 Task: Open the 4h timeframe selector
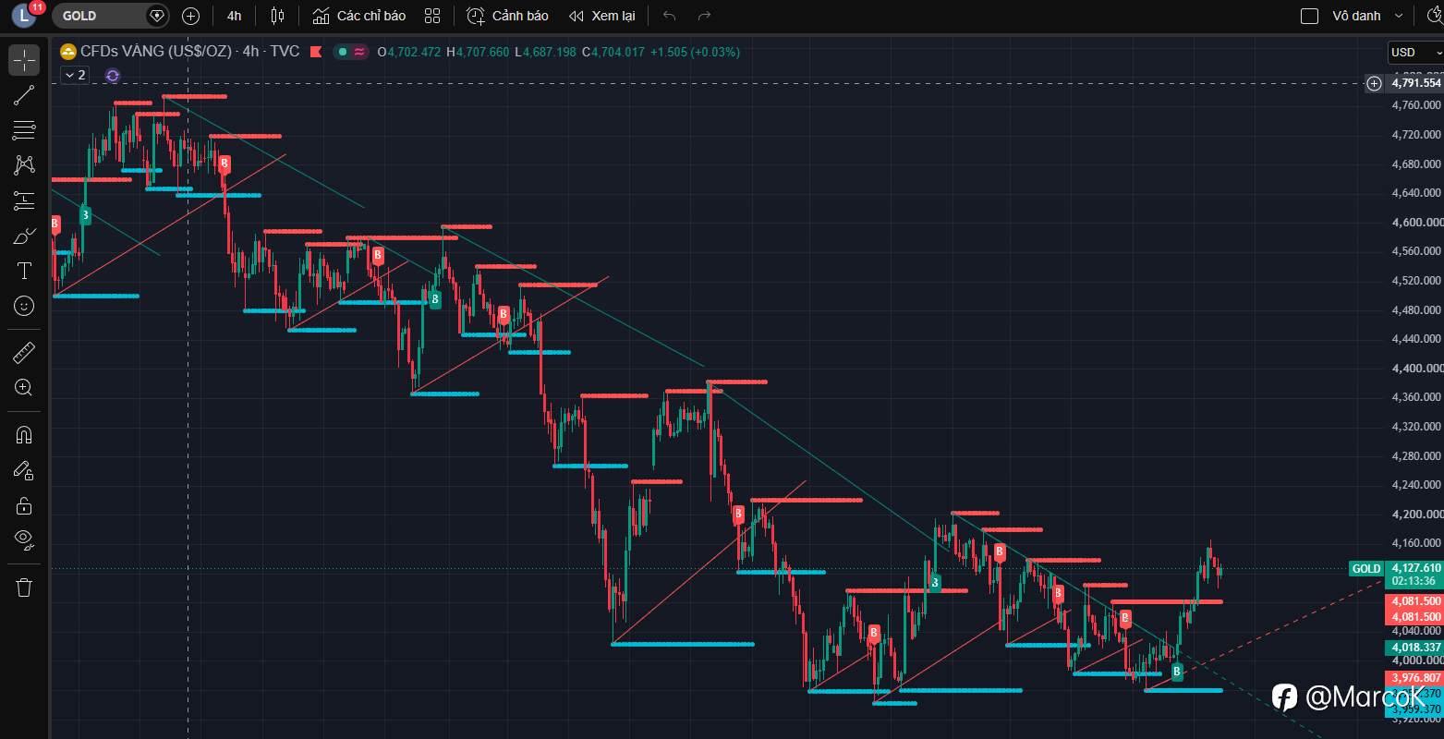click(x=235, y=16)
